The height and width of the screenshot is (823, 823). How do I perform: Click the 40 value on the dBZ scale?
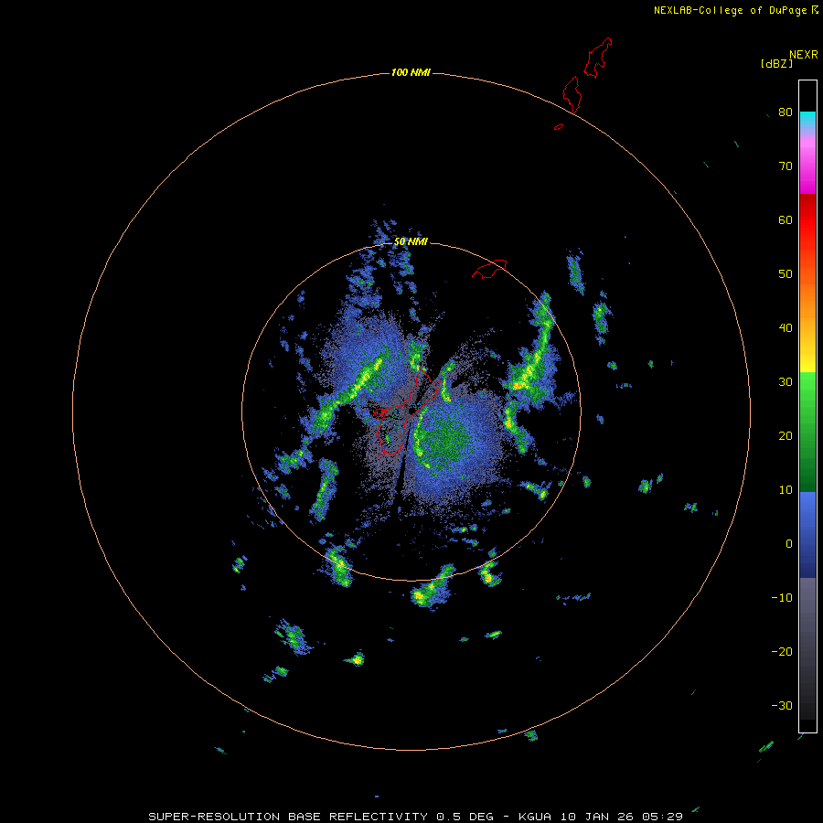point(786,328)
